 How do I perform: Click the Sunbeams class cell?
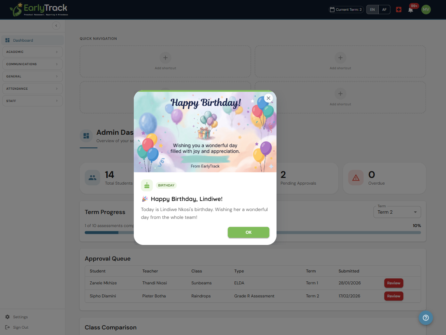201,283
